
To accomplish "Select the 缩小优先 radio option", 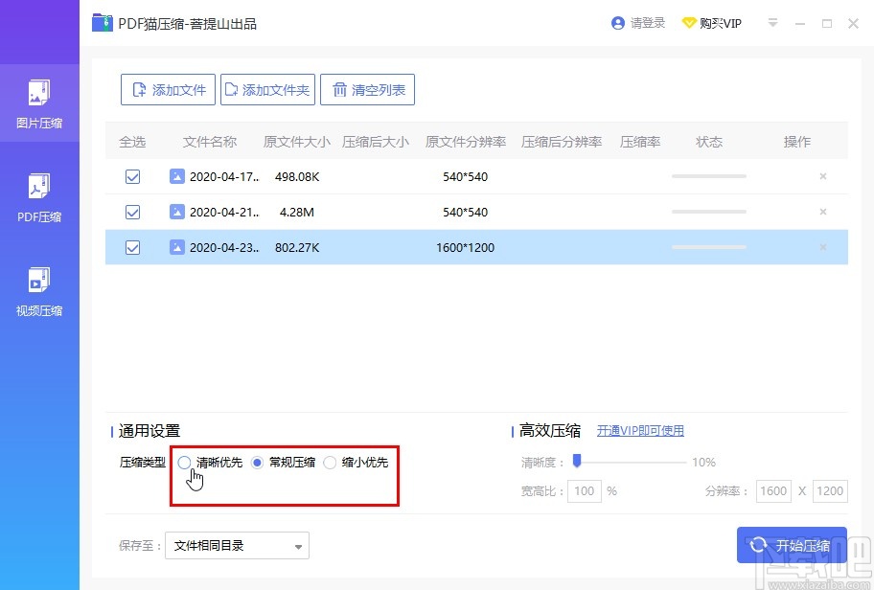I will point(330,463).
